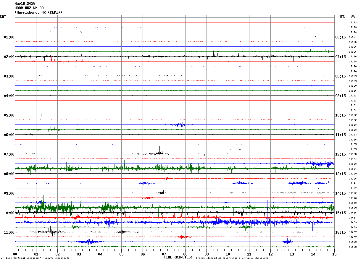Click the Aug16,2026 date header
358x262 pixels.
click(25, 4)
